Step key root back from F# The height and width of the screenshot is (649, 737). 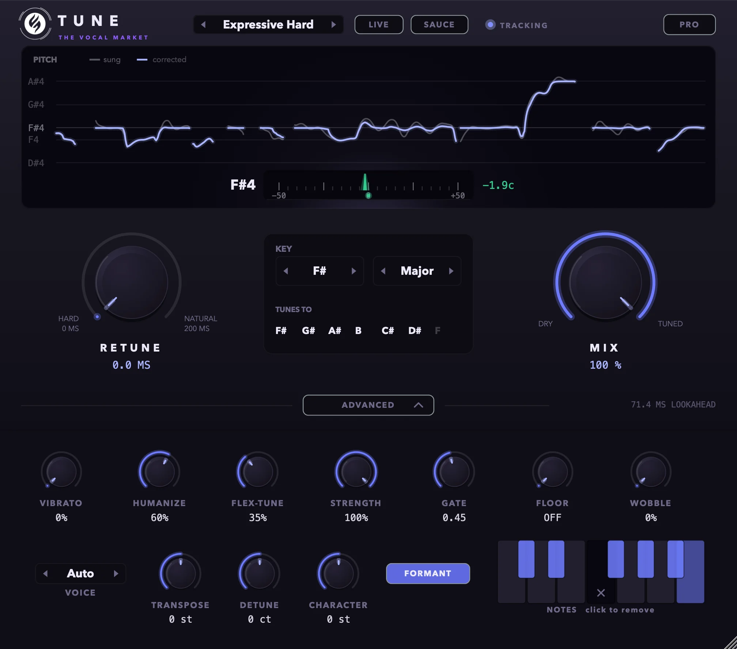pyautogui.click(x=286, y=271)
